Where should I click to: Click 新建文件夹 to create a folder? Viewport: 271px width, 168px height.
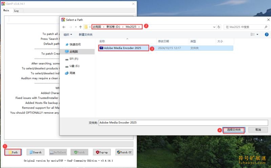click(x=86, y=34)
